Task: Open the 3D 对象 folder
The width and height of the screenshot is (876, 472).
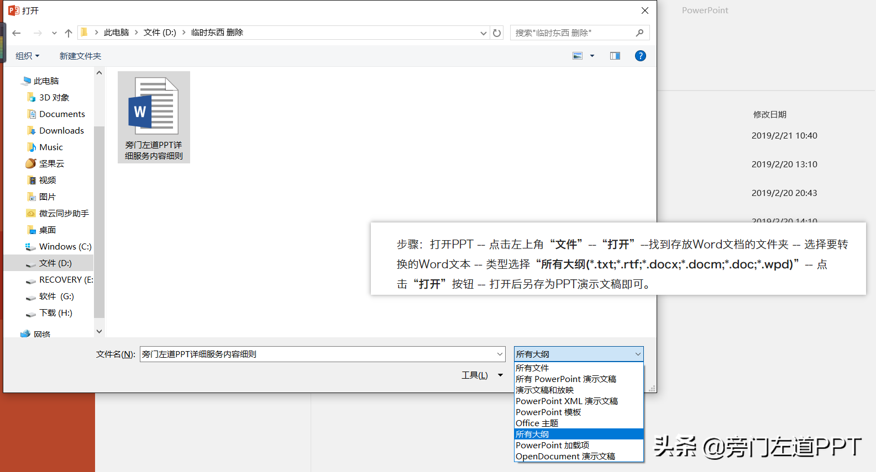Action: click(54, 97)
